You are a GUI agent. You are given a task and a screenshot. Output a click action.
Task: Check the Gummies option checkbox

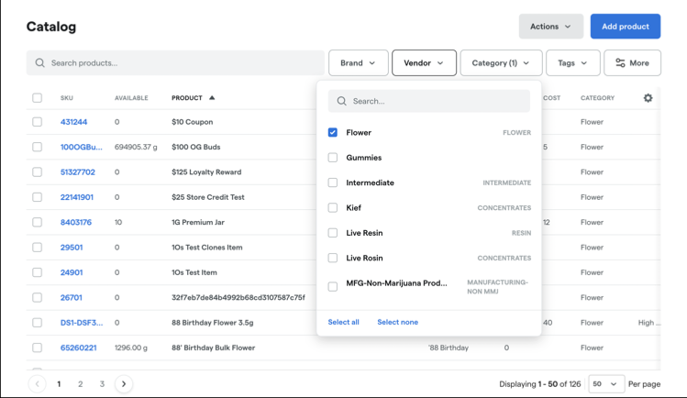coord(333,158)
